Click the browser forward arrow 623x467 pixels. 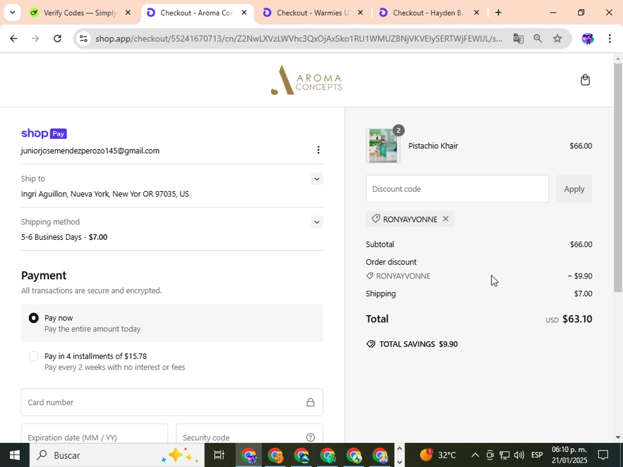pos(35,39)
